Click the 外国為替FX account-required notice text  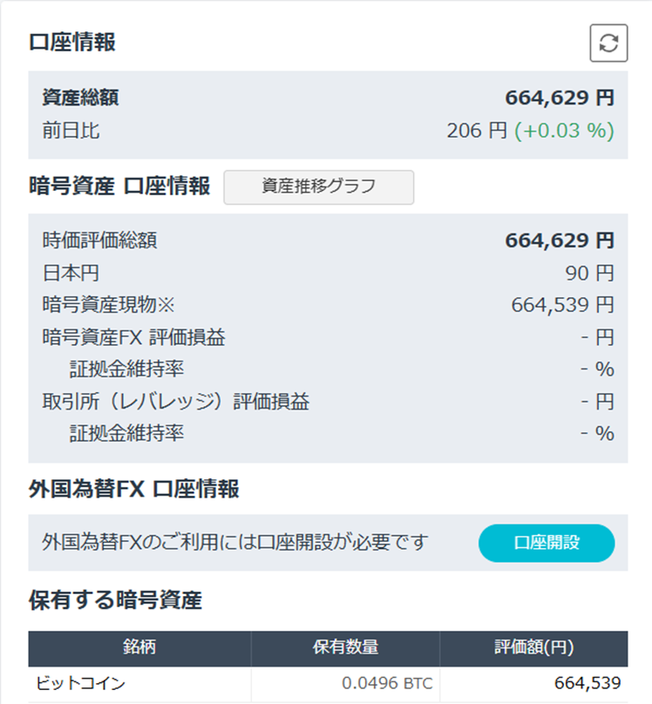235,543
